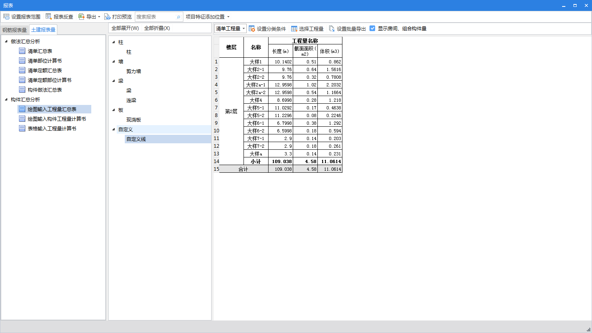Open the 清单工程量 dropdown
This screenshot has height=333, width=592.
click(x=230, y=29)
